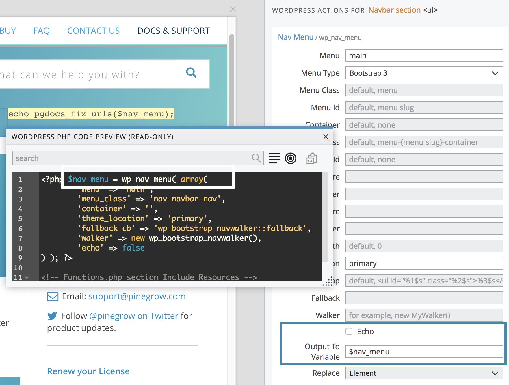The width and height of the screenshot is (509, 385).
Task: Close the page preview with top X icon
Action: [x=233, y=9]
